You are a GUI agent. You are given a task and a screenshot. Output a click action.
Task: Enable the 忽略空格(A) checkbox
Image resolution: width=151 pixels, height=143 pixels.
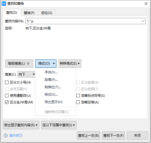78,102
